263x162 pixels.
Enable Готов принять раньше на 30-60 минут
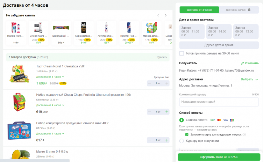coord(182,53)
